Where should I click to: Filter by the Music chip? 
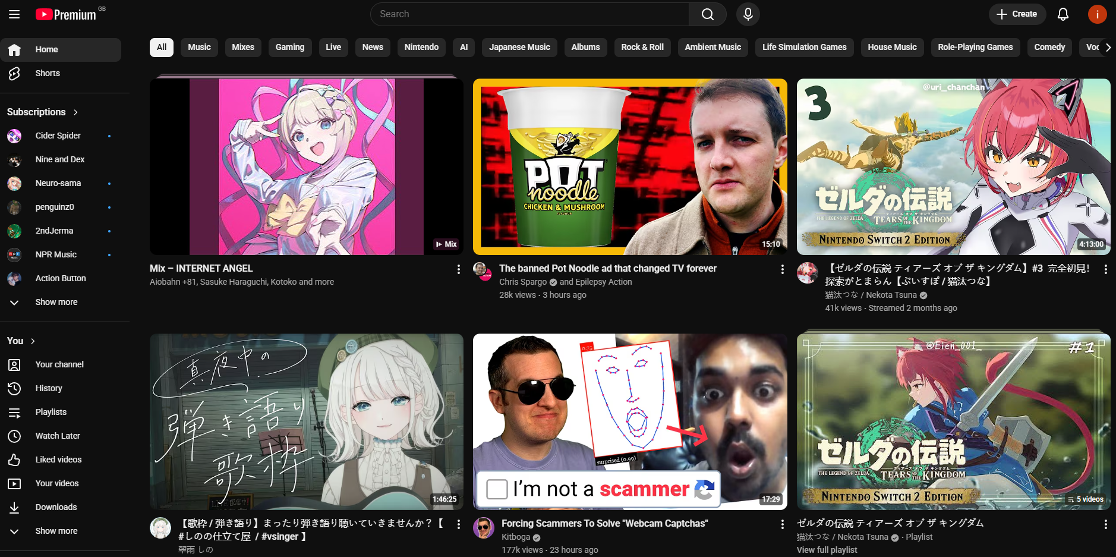pyautogui.click(x=199, y=47)
